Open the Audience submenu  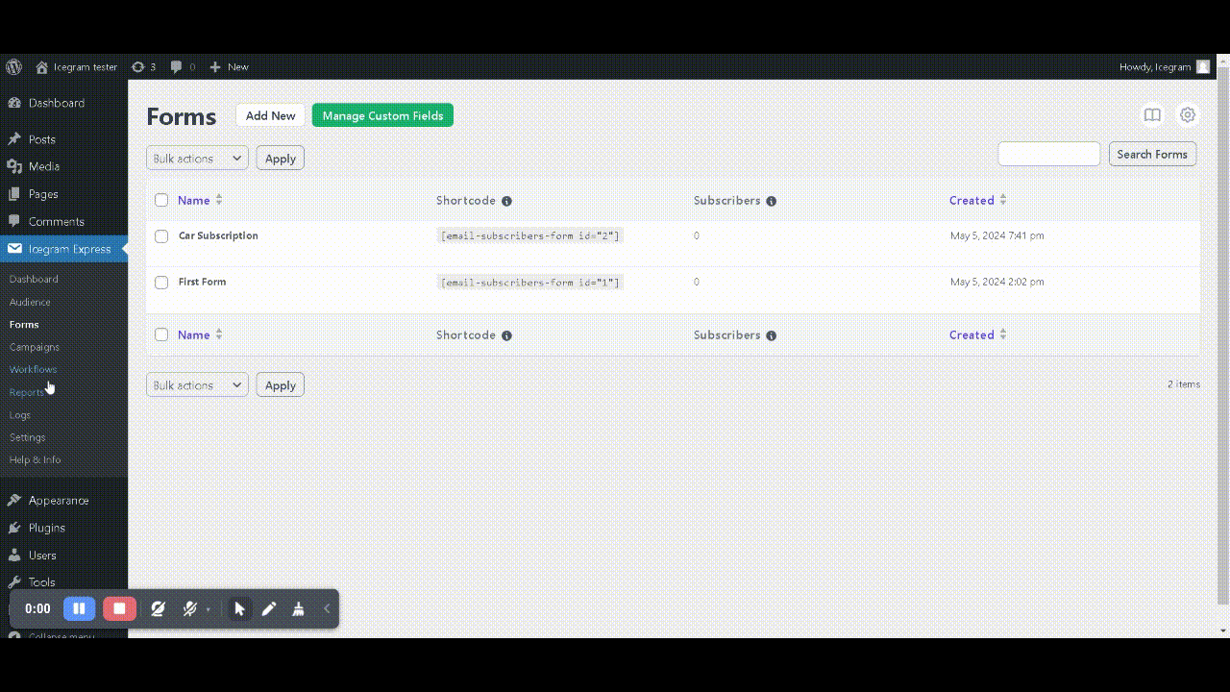coord(30,302)
